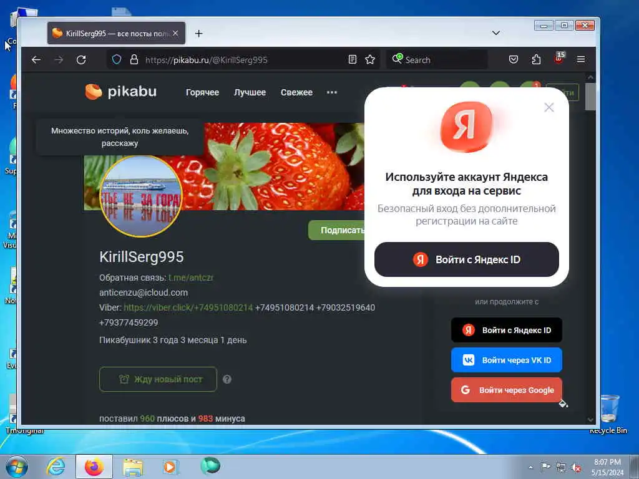Click the address bar URL field
The image size is (639, 479).
245,60
